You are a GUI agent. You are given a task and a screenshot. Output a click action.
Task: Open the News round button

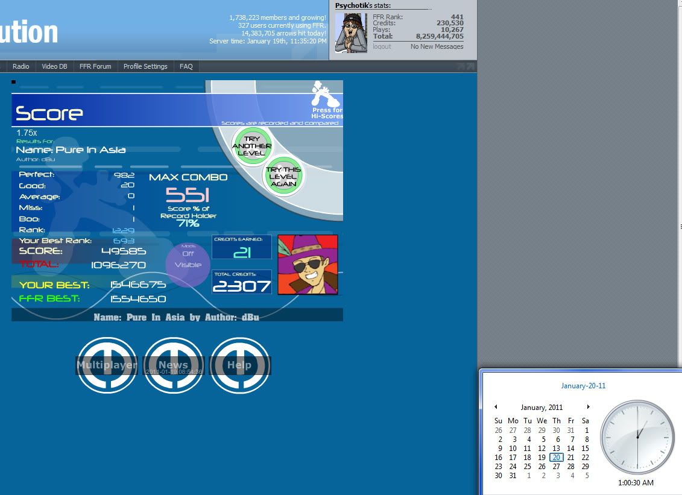(x=173, y=365)
